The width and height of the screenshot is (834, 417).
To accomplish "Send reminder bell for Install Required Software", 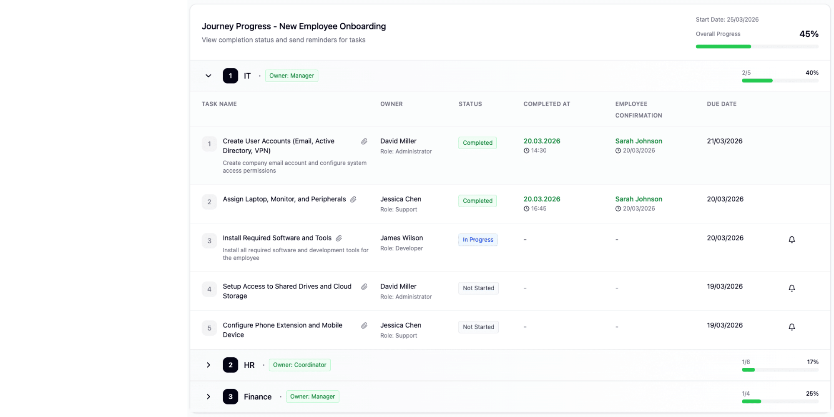I will (x=792, y=240).
